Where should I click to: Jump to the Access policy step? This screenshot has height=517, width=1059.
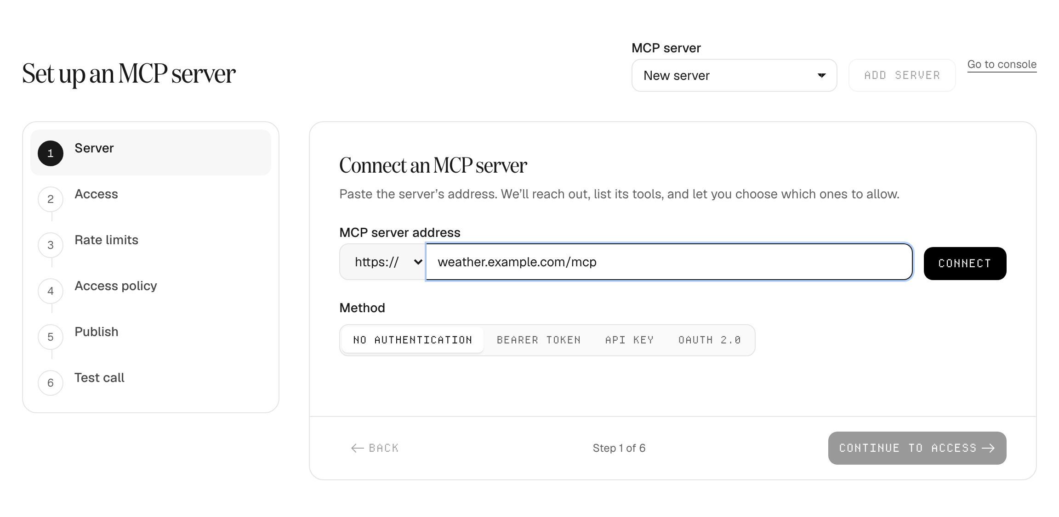pos(151,290)
